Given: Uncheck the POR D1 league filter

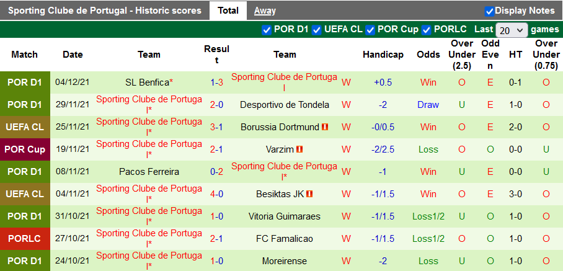Looking at the screenshot, I should point(267,30).
